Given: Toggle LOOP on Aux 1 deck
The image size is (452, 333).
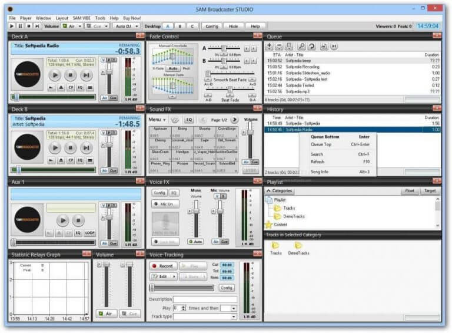Looking at the screenshot, I should click(x=89, y=233).
